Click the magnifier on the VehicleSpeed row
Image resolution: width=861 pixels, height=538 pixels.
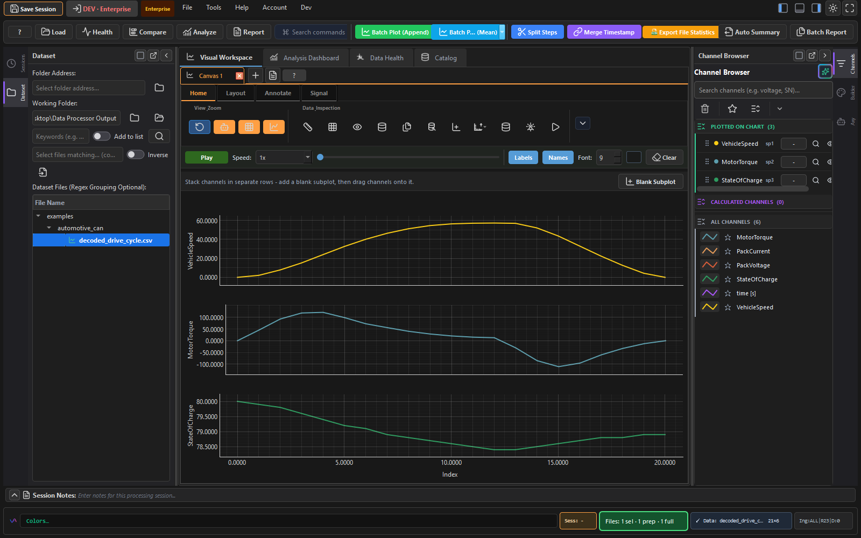click(x=816, y=144)
